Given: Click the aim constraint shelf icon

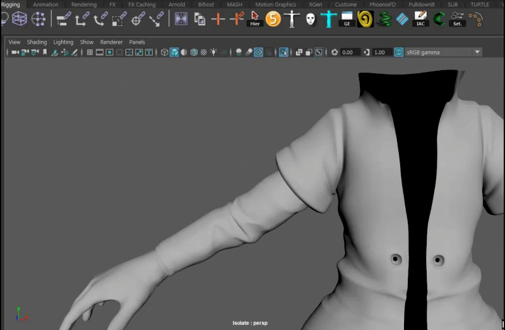Looking at the screenshot, I should pyautogui.click(x=138, y=19).
